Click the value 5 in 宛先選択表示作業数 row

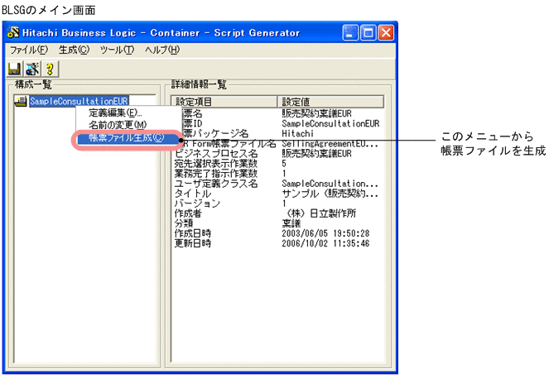(x=284, y=164)
